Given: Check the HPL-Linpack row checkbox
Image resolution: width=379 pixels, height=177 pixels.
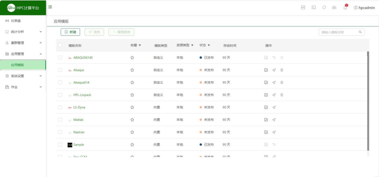Looking at the screenshot, I should pos(60,95).
